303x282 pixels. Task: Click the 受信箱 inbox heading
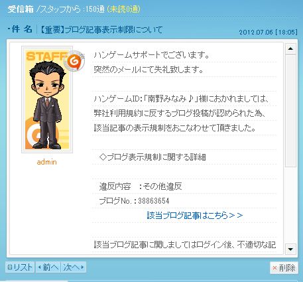pos(21,9)
